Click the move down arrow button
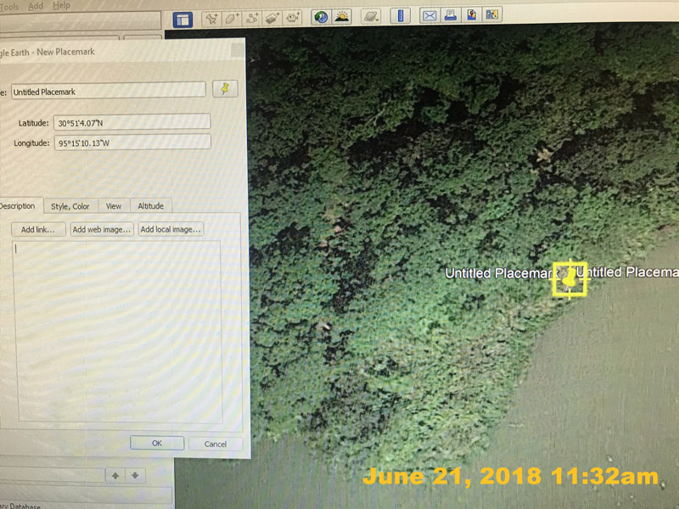Screen dimensions: 679x509 (x=134, y=476)
